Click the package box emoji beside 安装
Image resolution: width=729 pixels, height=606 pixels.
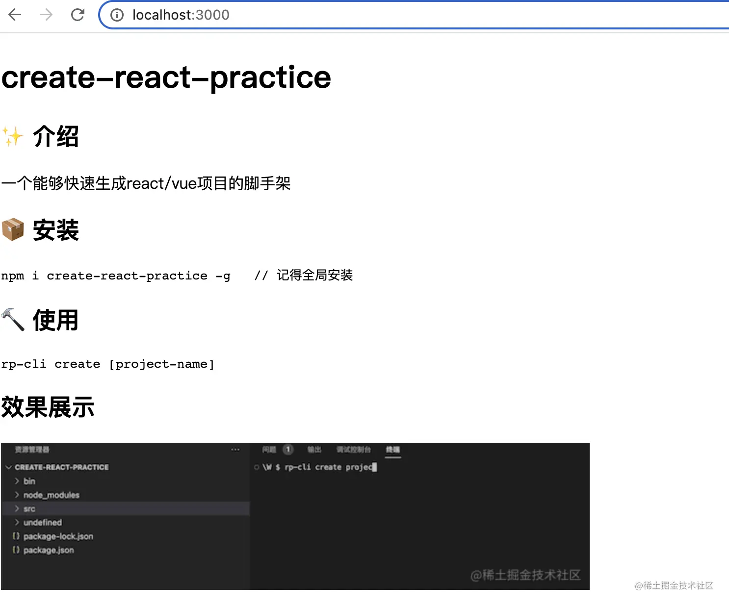13,229
